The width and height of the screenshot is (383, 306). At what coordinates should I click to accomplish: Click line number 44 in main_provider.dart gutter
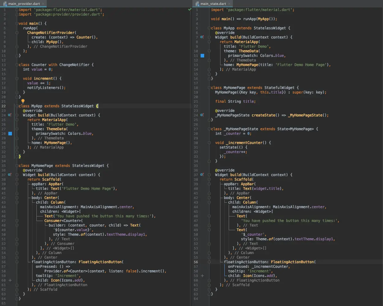4,207
